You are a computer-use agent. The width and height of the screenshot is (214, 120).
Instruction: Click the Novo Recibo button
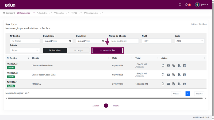click(x=108, y=50)
